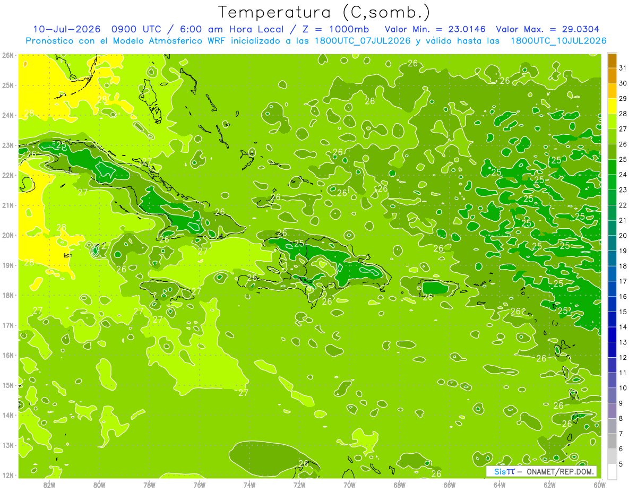Click the yellow 28–29 band in color scale
This screenshot has width=637, height=492.
(612, 106)
